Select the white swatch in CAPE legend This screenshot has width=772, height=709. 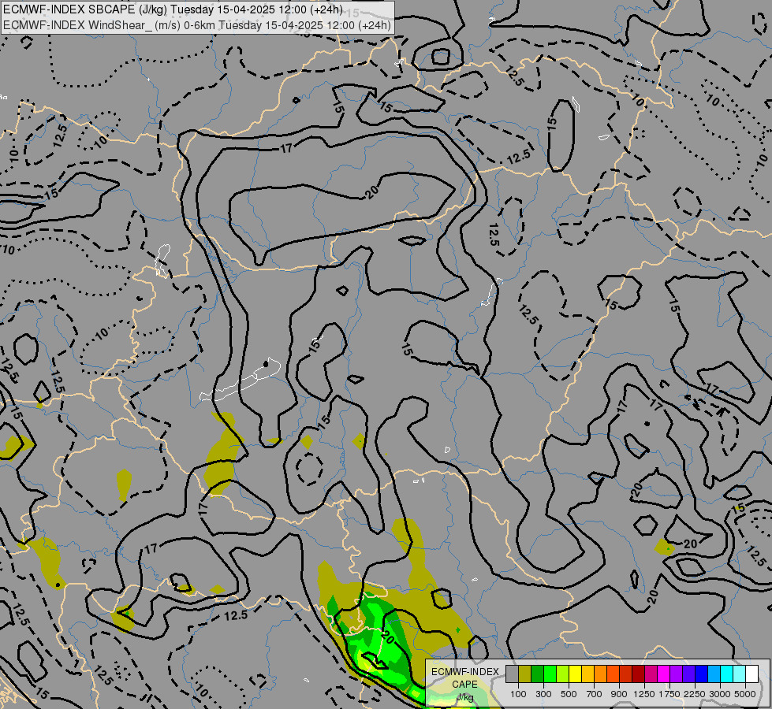(x=751, y=674)
